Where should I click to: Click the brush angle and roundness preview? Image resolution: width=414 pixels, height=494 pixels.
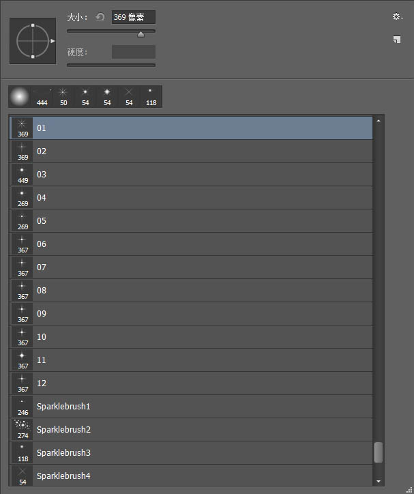click(33, 41)
